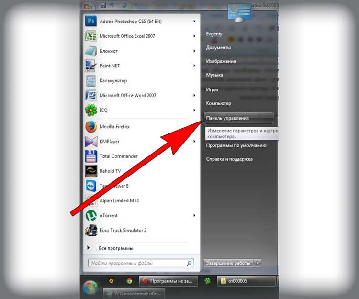Launch Калькулятор label
This screenshot has width=359, height=299.
click(113, 80)
